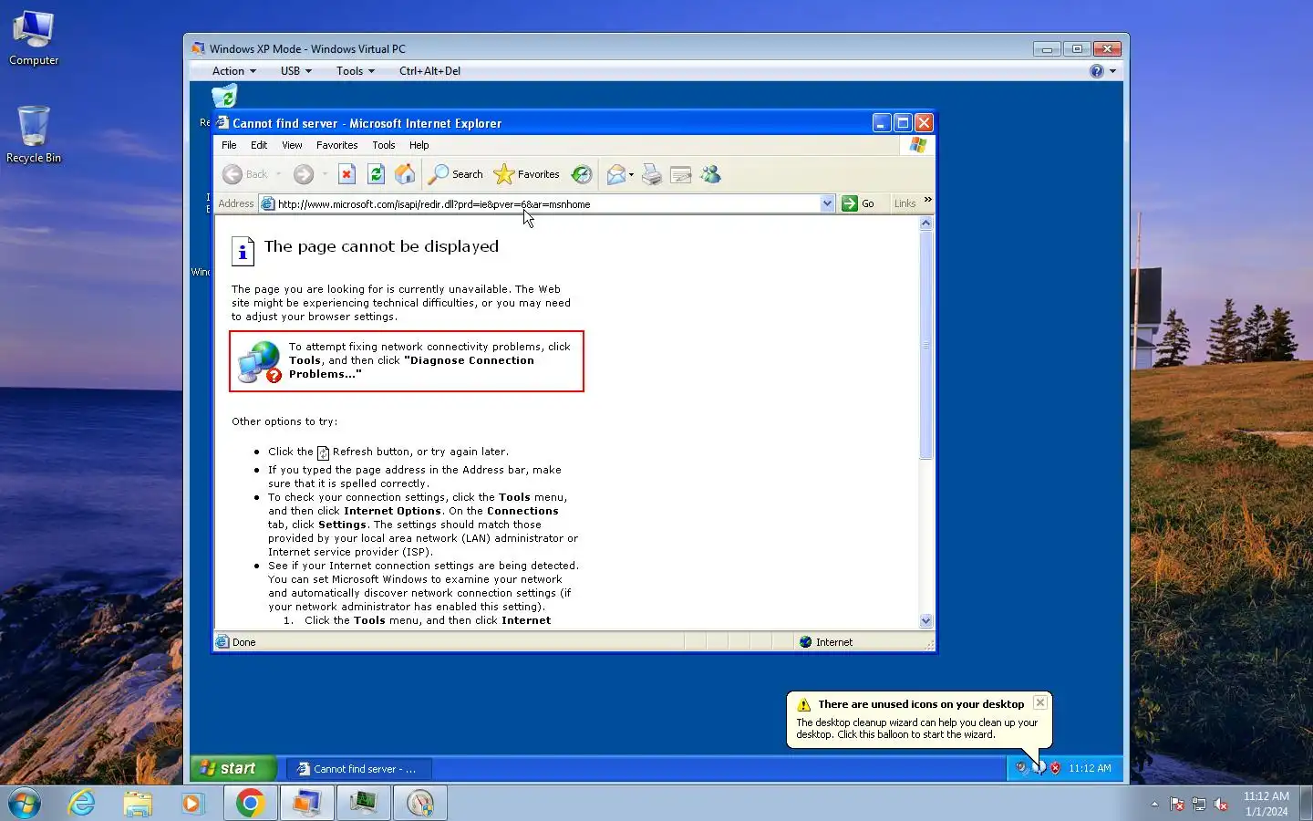
Task: Open the USB menu in Virtual PC
Action: pos(296,71)
